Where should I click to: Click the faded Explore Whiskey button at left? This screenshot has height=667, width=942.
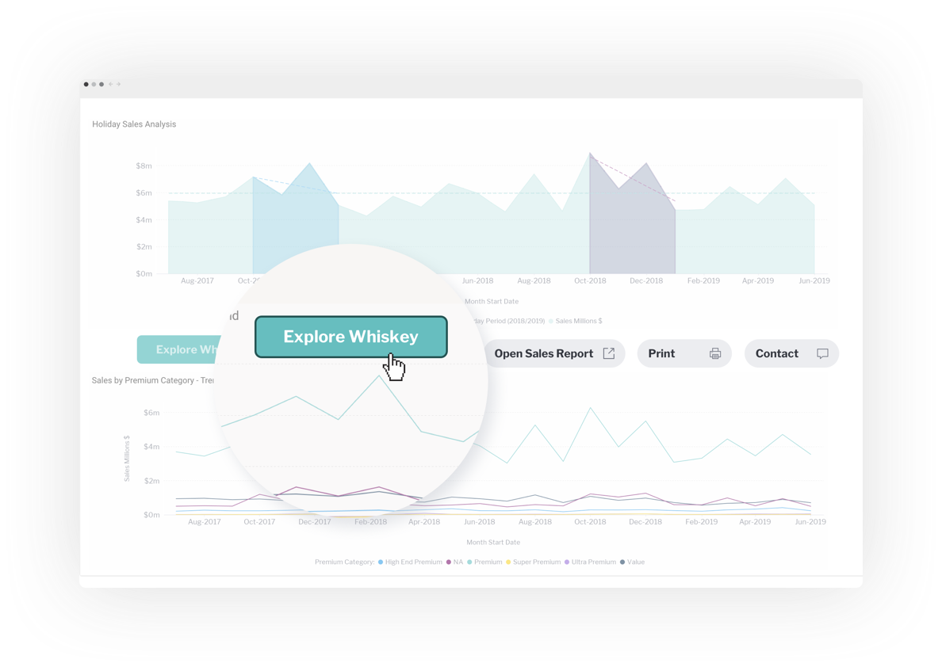tap(178, 349)
